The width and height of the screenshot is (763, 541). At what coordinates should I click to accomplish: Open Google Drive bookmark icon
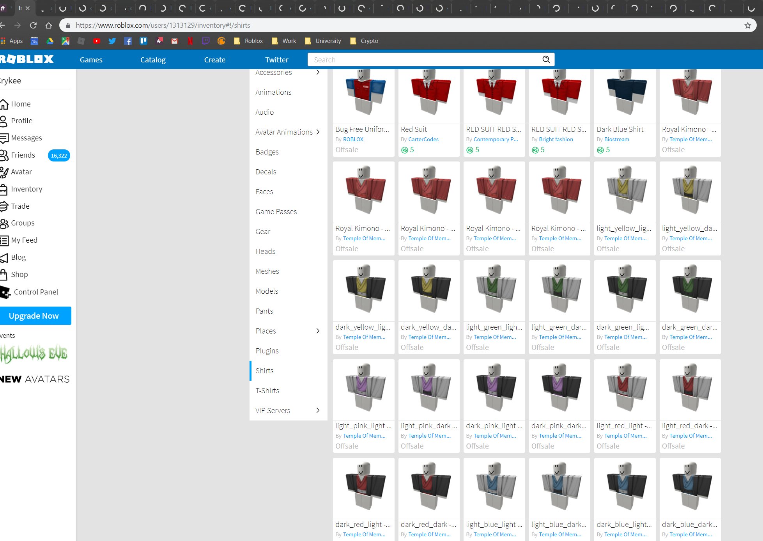tap(50, 41)
